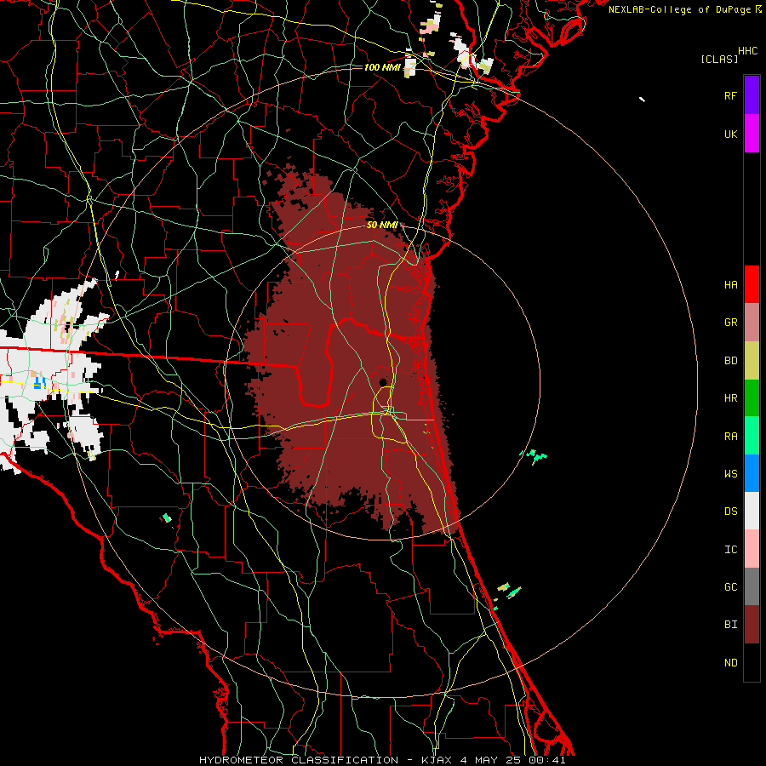766x766 pixels.
Task: Click the BI legend label text
Action: pos(730,625)
